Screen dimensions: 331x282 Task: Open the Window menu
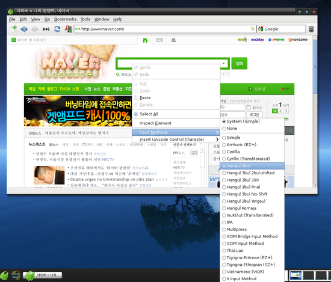coord(102,19)
